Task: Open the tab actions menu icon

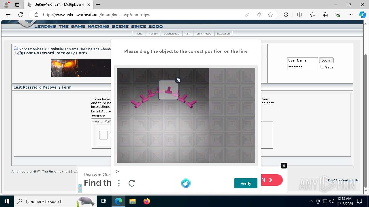Action: click(17, 5)
